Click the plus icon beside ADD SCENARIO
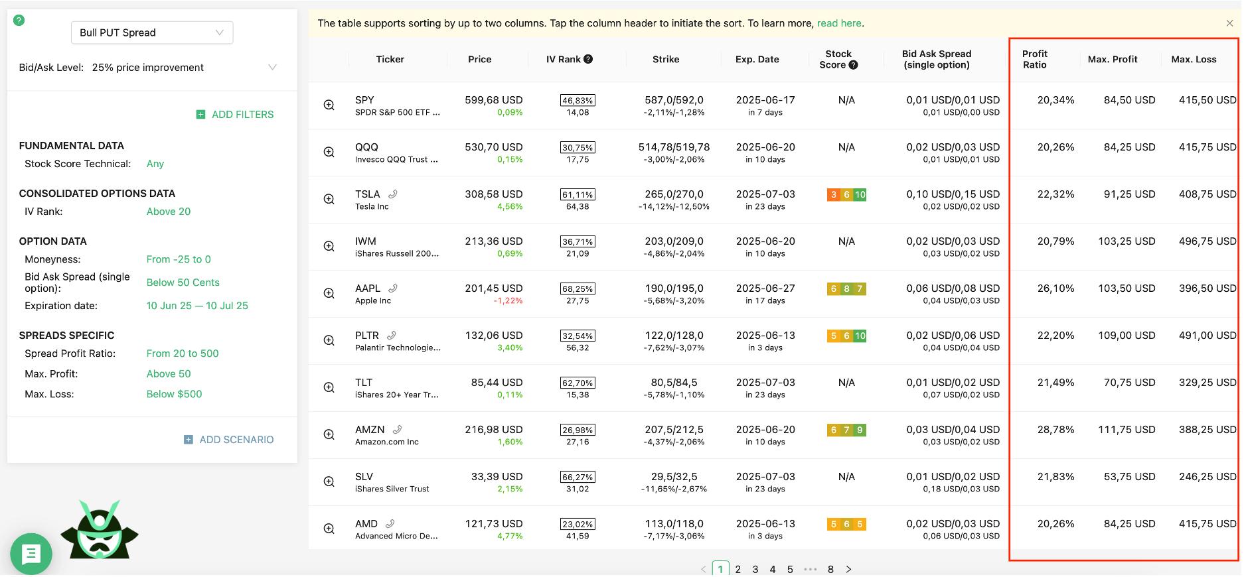This screenshot has height=577, width=1244. click(x=189, y=440)
